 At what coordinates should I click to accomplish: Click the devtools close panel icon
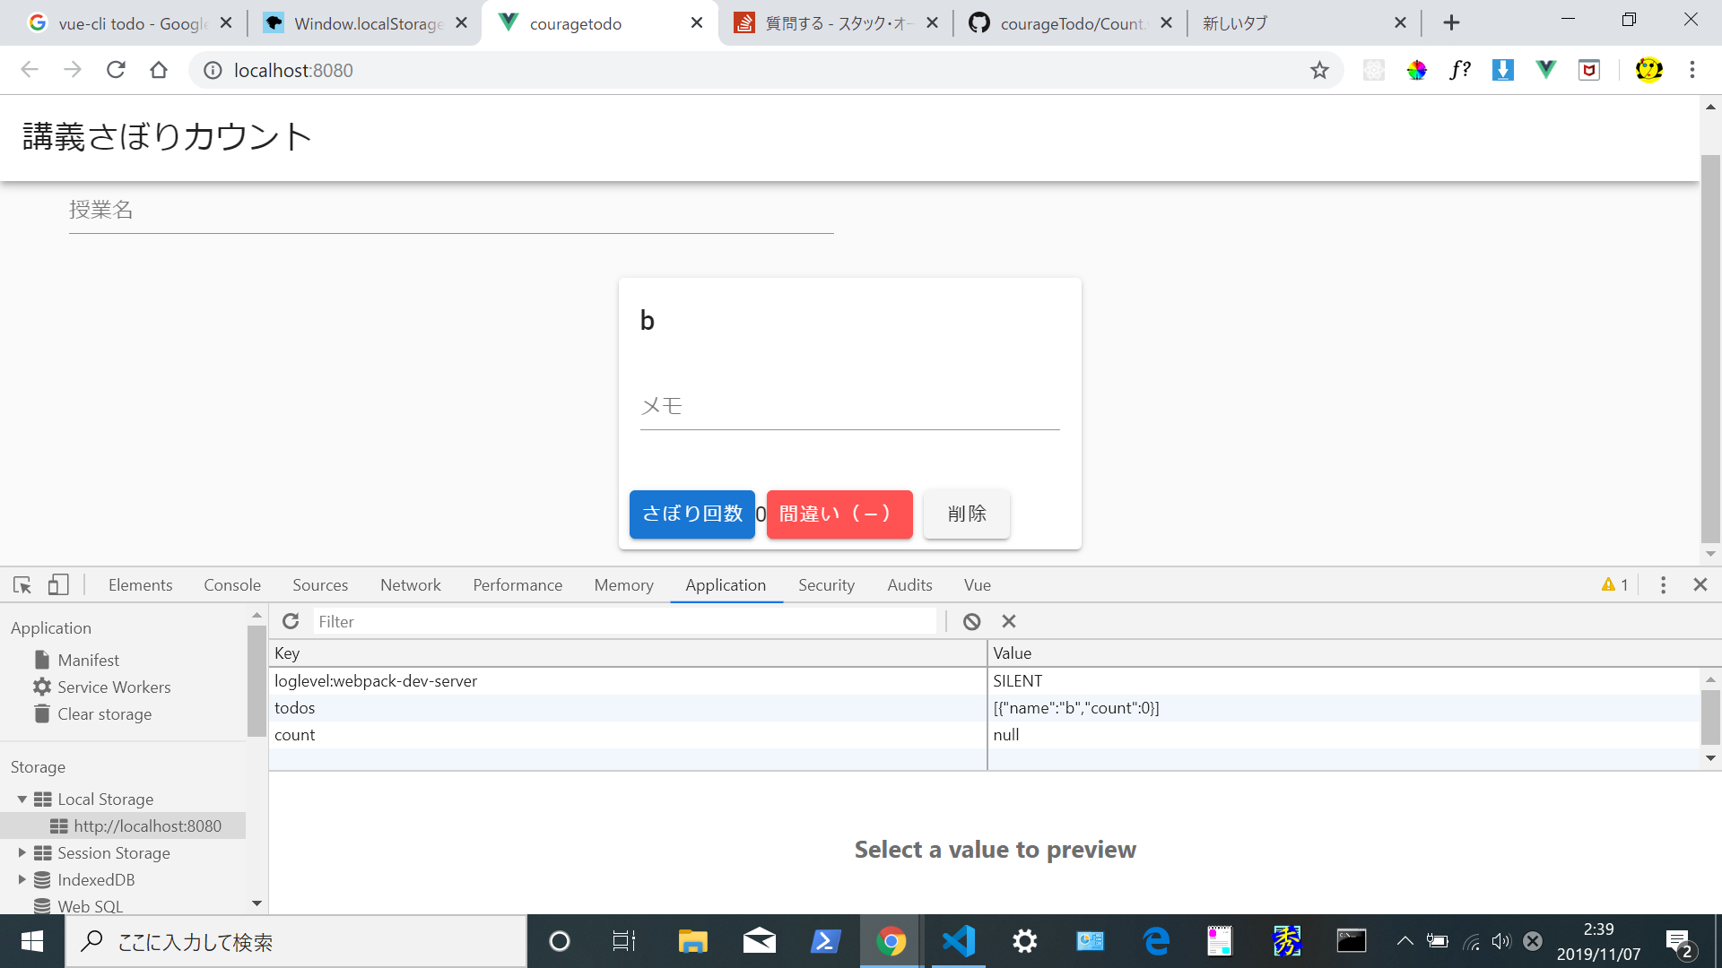click(1700, 583)
